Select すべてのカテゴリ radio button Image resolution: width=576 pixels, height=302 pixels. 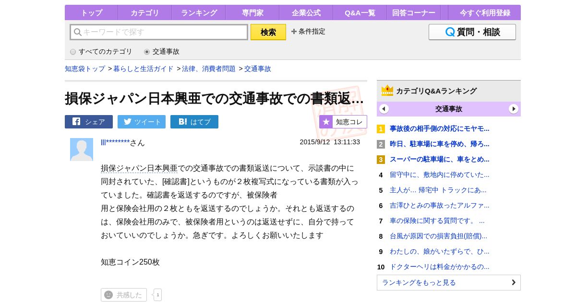pyautogui.click(x=73, y=52)
